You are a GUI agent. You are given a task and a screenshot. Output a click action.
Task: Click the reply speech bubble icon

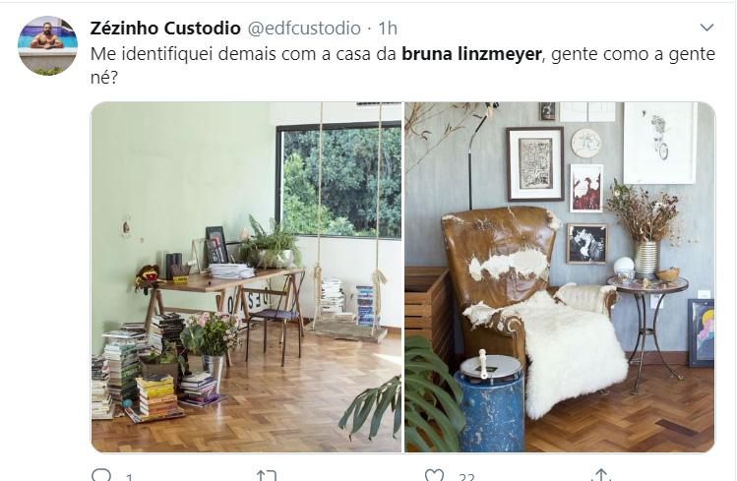101,475
